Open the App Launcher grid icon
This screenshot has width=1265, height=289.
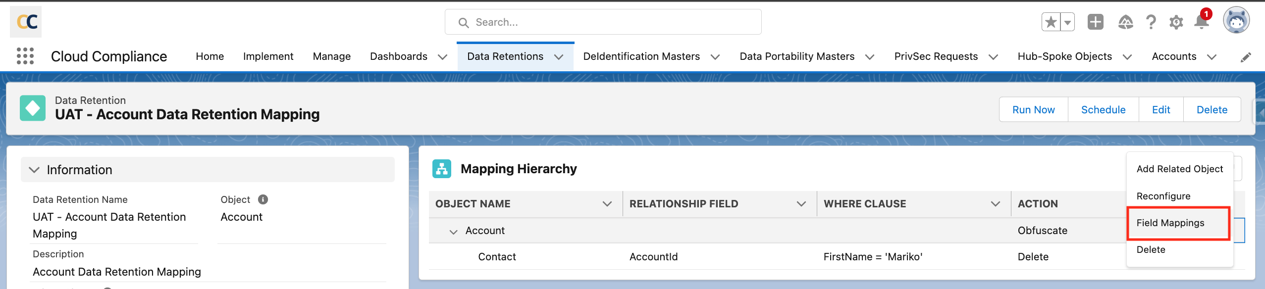(x=25, y=56)
